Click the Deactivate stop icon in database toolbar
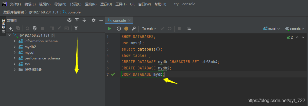Image resolution: width=308 pixels, height=106 pixels. click(x=42, y=29)
